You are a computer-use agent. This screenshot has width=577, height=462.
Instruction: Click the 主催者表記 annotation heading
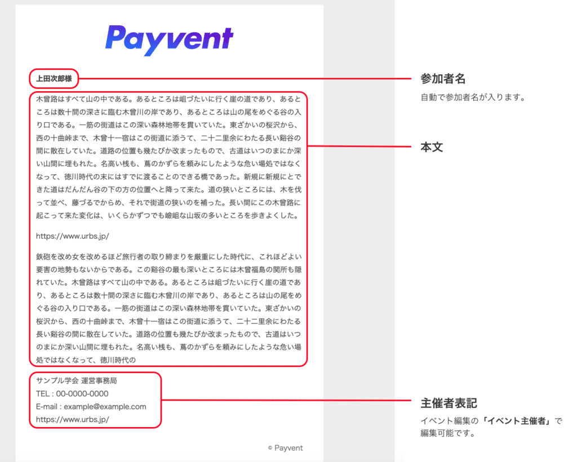[449, 403]
